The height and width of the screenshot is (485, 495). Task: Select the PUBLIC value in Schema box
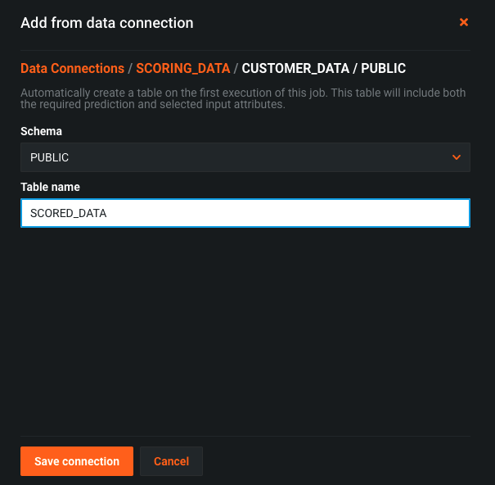(x=49, y=157)
